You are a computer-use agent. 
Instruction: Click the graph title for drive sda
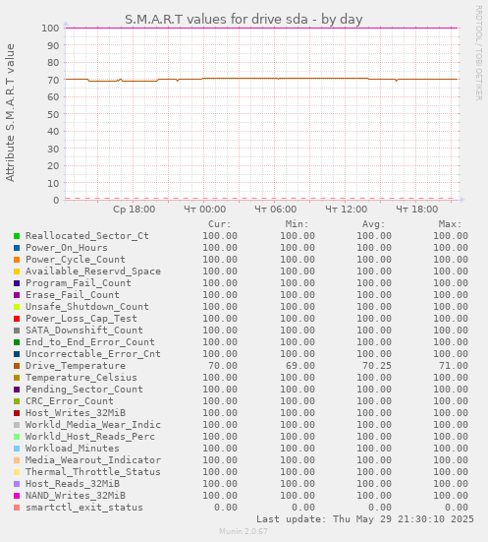[244, 19]
